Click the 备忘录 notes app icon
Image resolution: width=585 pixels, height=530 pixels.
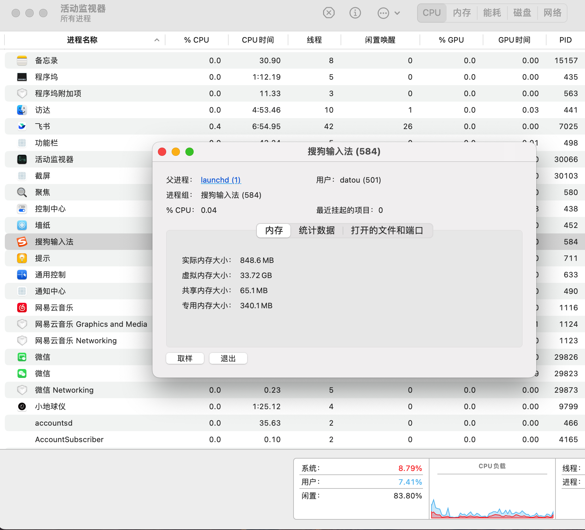point(22,60)
